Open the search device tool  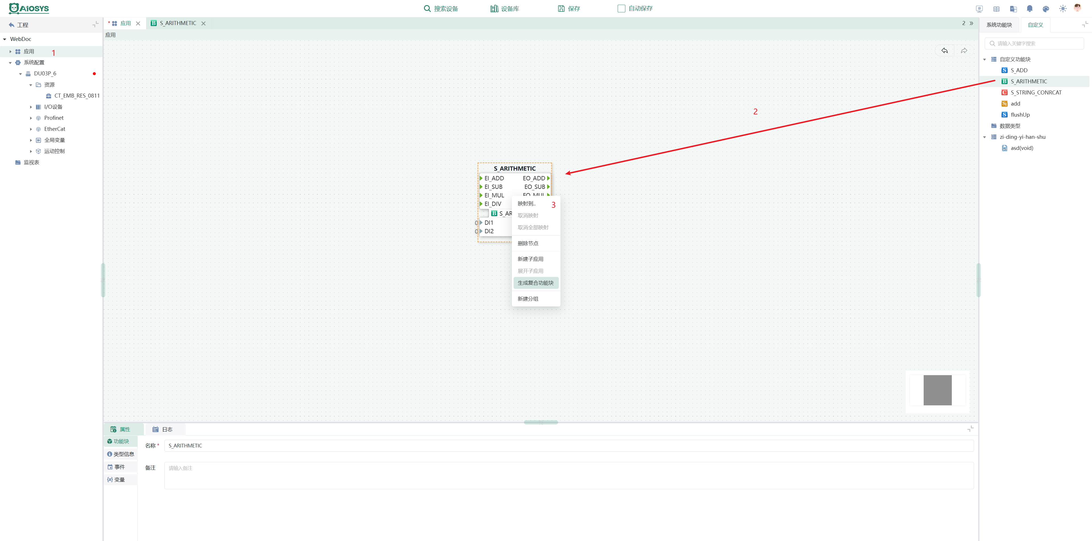[x=441, y=9]
